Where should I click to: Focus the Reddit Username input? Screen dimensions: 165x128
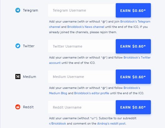82,107
